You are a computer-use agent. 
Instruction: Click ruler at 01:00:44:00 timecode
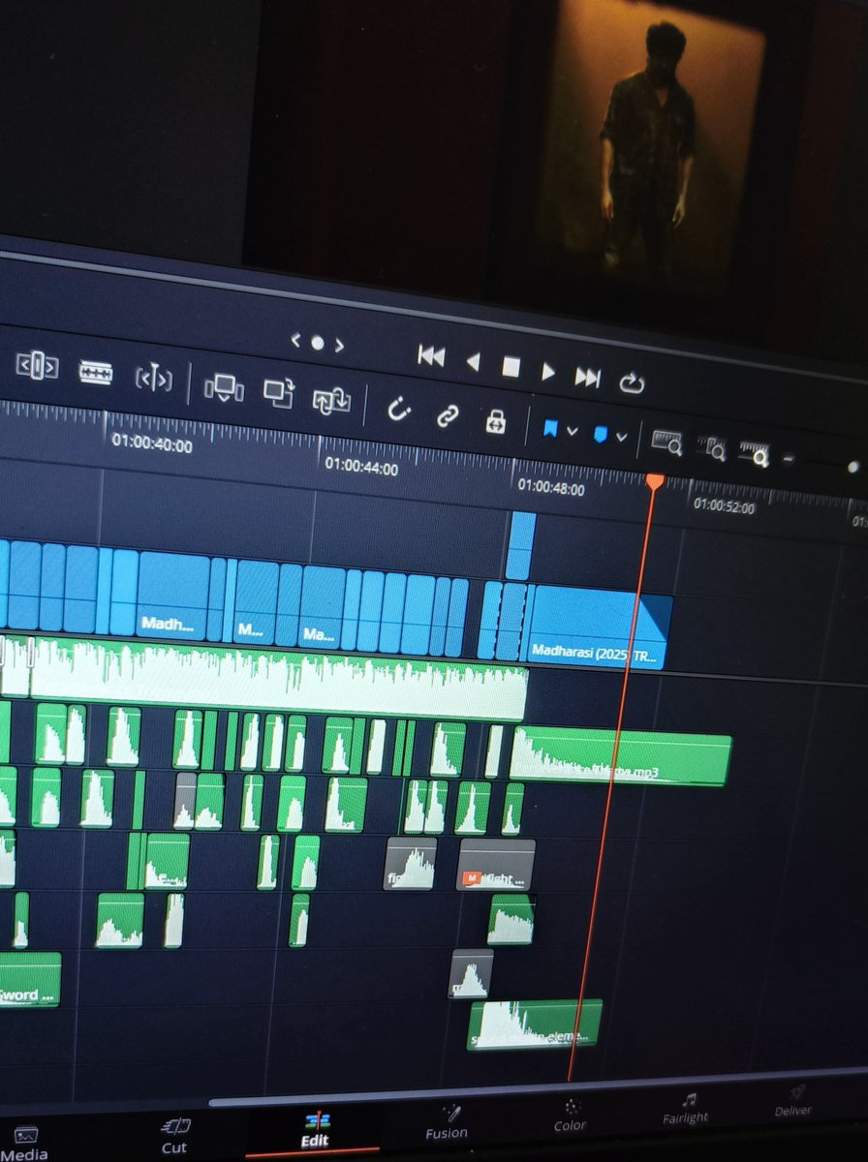[x=361, y=467]
